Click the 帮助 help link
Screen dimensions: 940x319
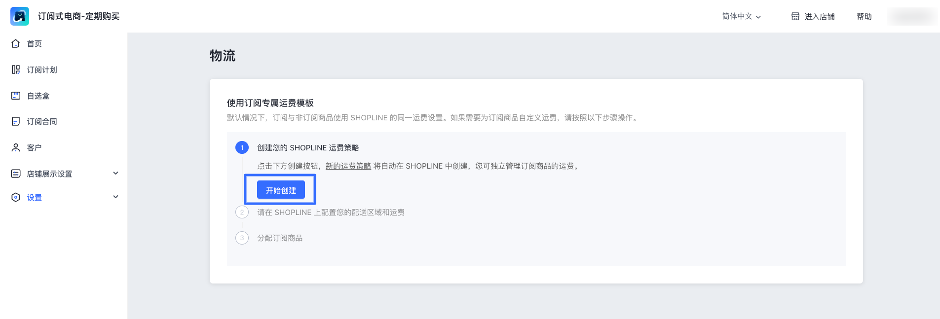tap(864, 16)
